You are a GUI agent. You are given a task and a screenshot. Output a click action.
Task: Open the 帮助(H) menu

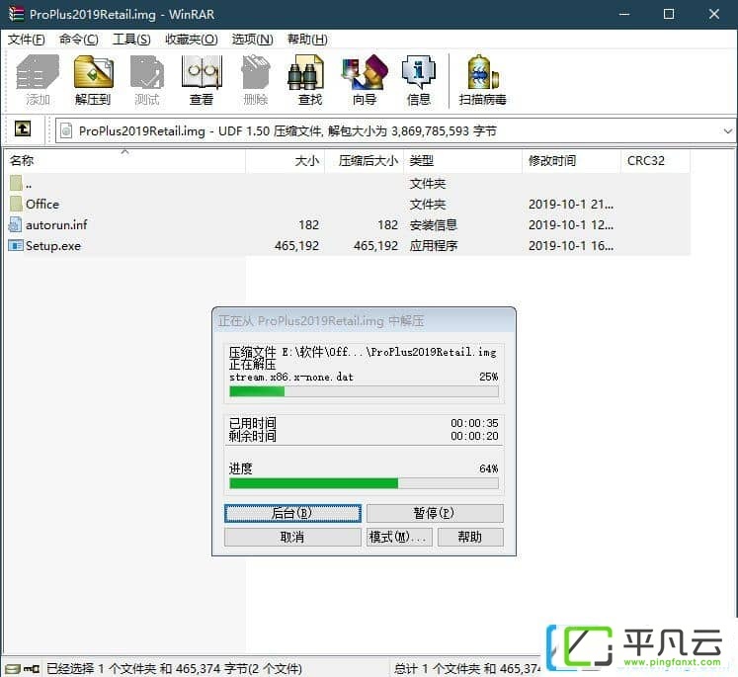tap(307, 40)
